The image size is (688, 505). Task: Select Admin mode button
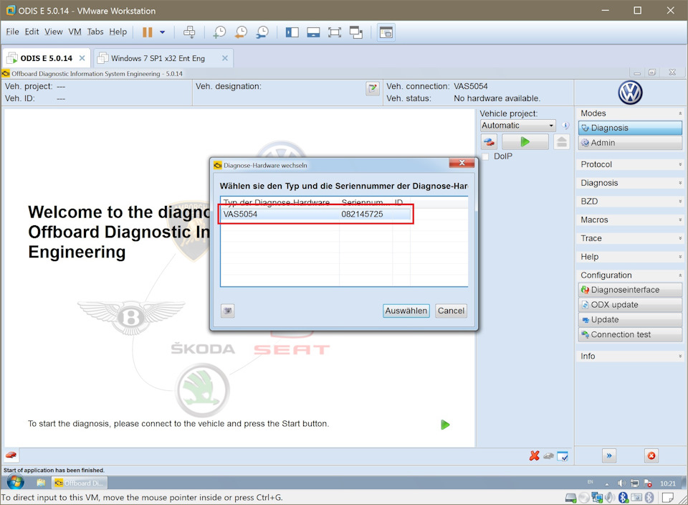pos(630,143)
